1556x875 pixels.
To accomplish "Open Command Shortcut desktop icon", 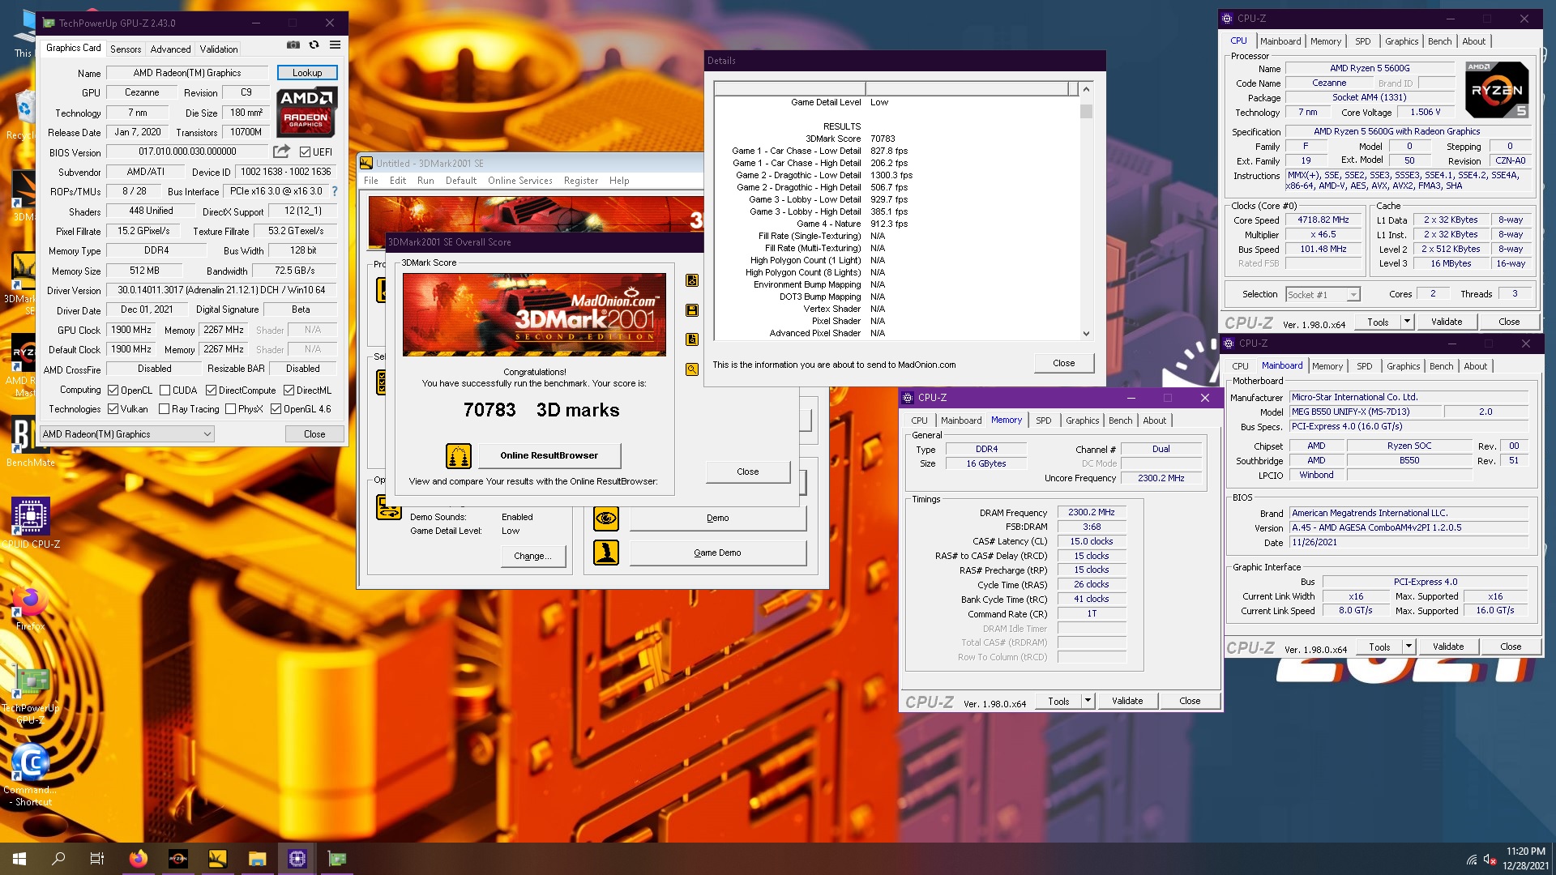I will click(x=31, y=774).
